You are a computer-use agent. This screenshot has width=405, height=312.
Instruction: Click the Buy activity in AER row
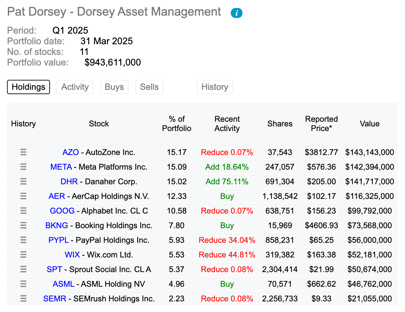pos(227,196)
